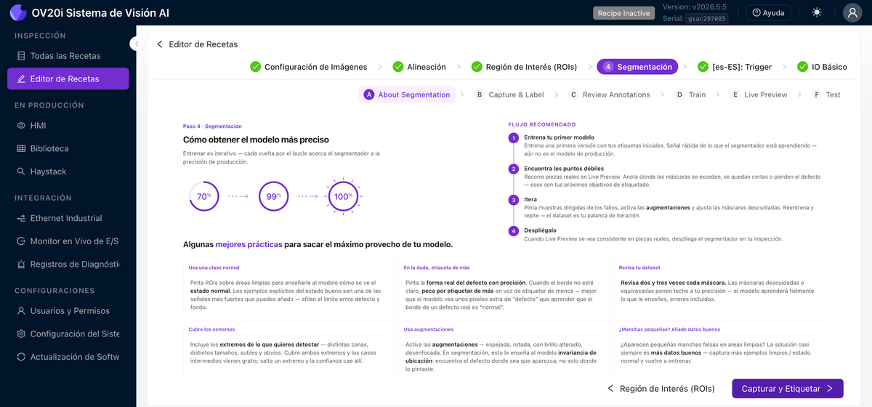Open the HMI eye icon
Image resolution: width=872 pixels, height=407 pixels.
tap(21, 126)
